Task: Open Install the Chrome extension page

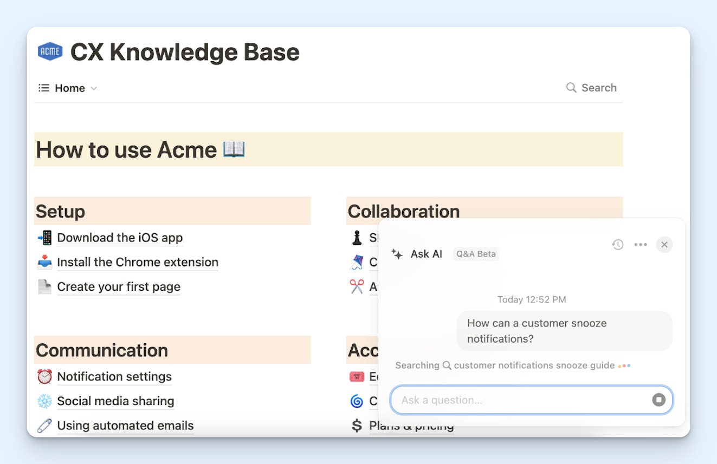Action: 138,262
